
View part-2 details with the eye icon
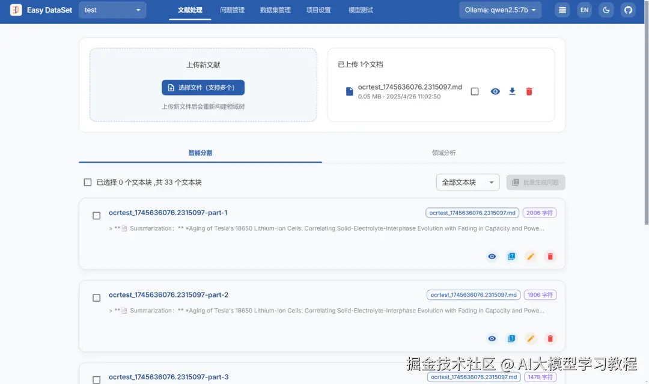492,338
